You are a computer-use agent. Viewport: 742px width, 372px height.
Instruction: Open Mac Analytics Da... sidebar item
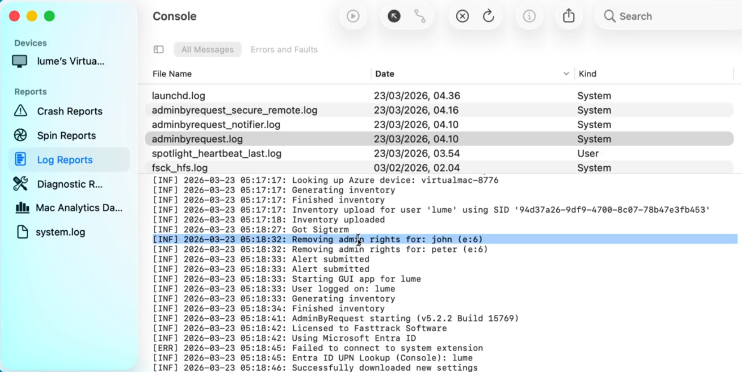pos(69,208)
